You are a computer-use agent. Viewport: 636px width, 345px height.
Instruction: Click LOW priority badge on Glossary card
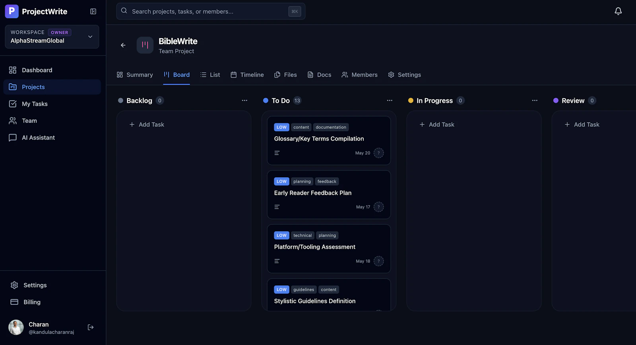coord(281,127)
